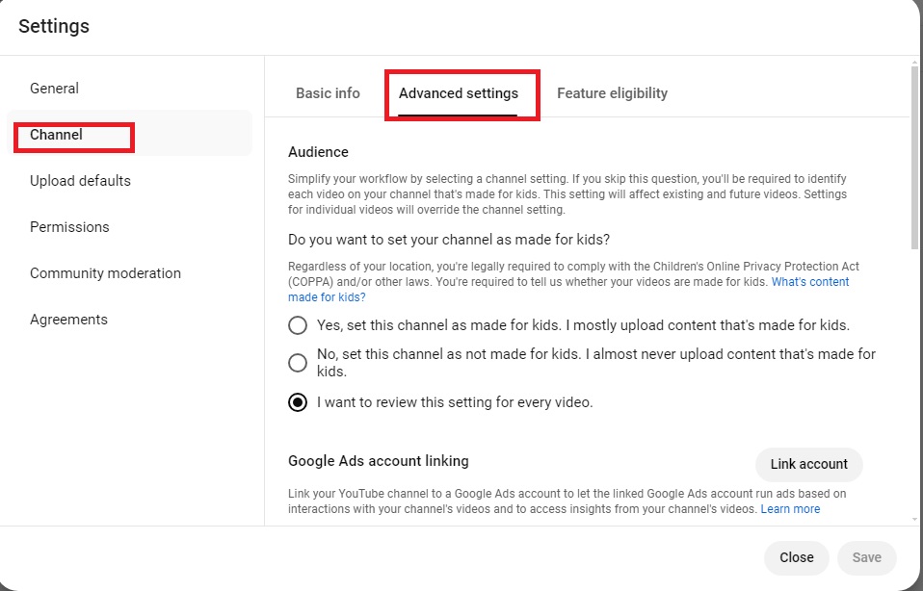Open the Permissions section
This screenshot has width=923, height=591.
[x=69, y=227]
